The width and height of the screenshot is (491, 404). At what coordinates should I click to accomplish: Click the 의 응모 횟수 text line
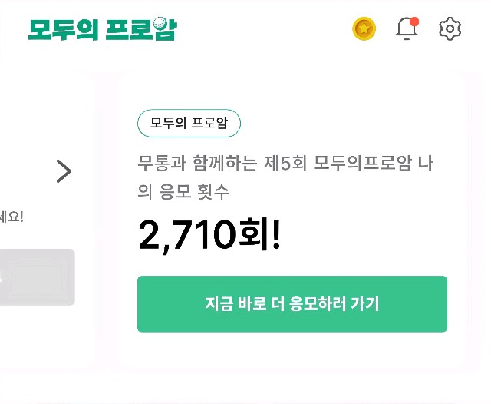[183, 192]
